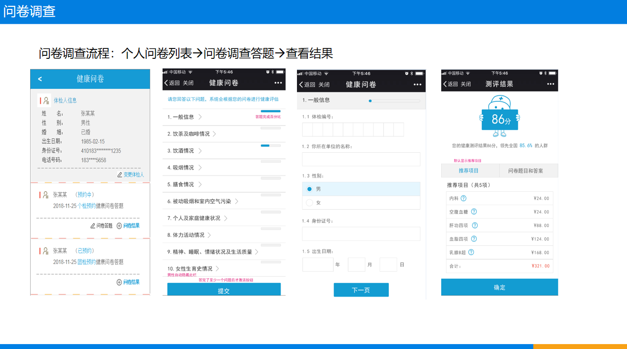Expand 9. 精神、睡眠、情绪状况及生活质量 section
The image size is (627, 349).
point(224,252)
